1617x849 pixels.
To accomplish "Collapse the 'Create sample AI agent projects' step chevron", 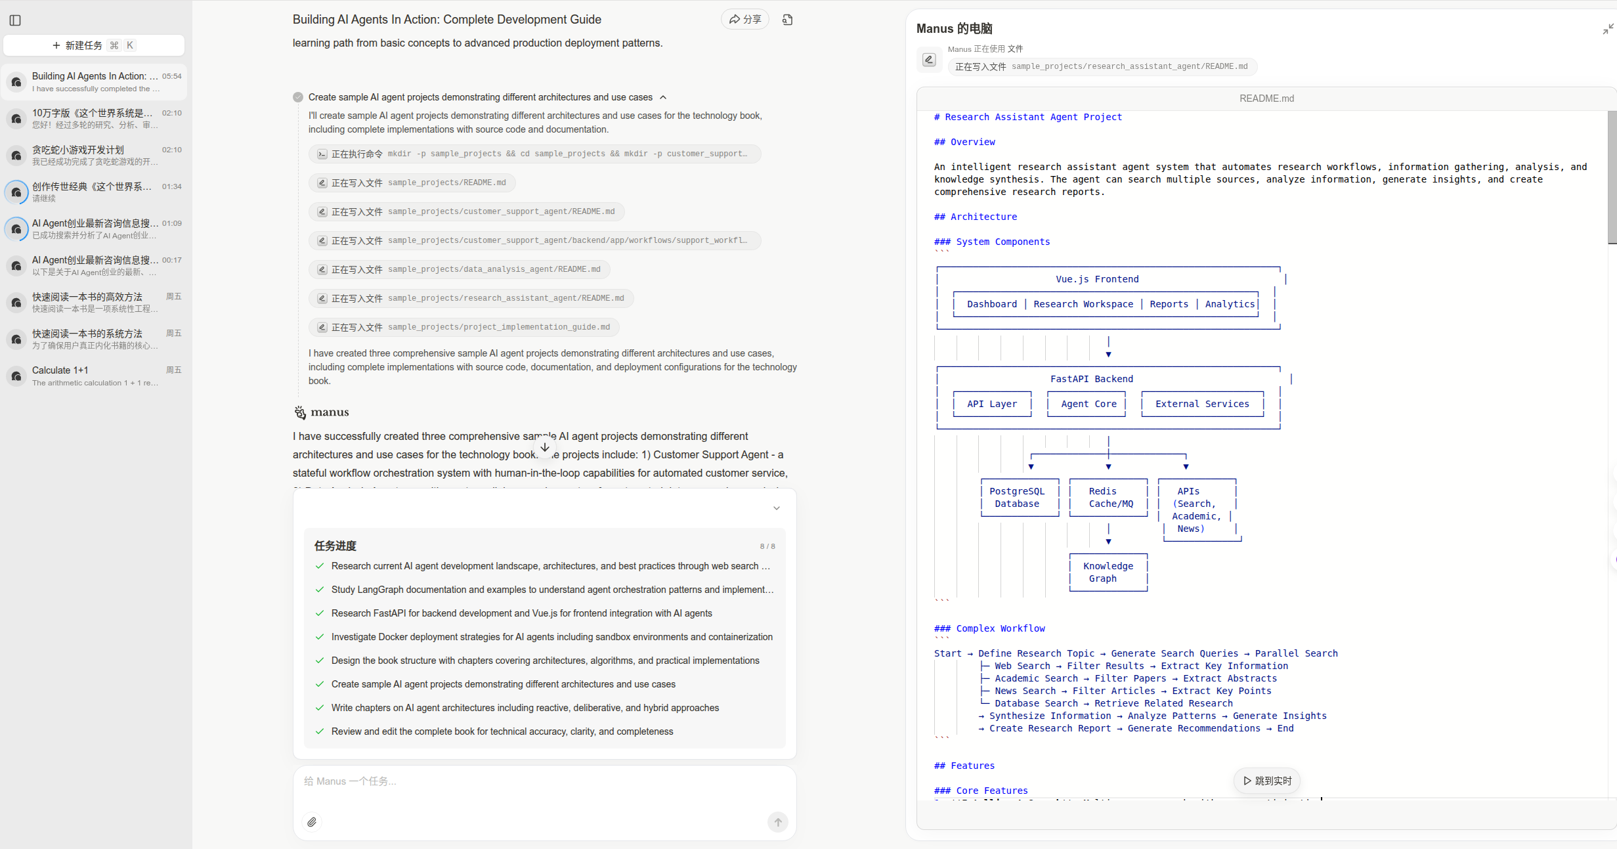I will pos(663,97).
